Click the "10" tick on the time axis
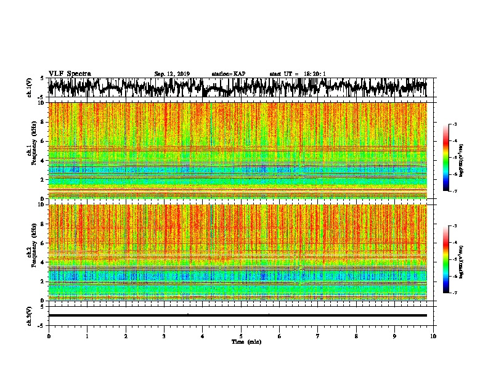The width and height of the screenshot is (488, 377). [433, 336]
